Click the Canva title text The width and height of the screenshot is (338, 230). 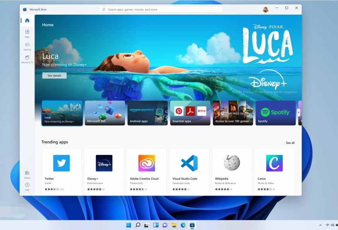[x=261, y=179]
